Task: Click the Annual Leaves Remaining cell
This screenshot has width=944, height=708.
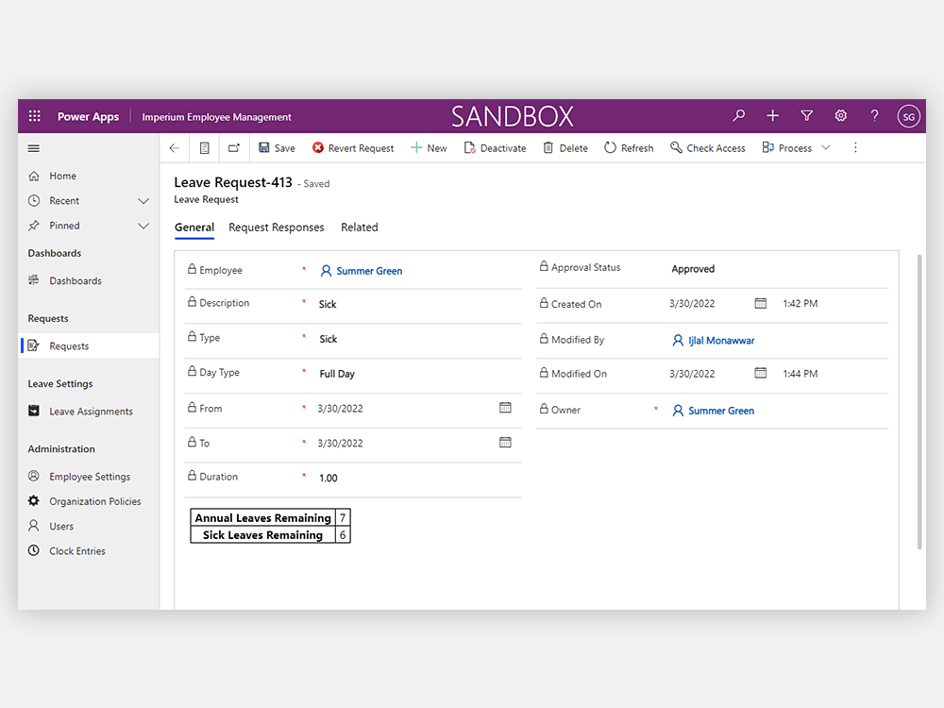Action: point(263,517)
